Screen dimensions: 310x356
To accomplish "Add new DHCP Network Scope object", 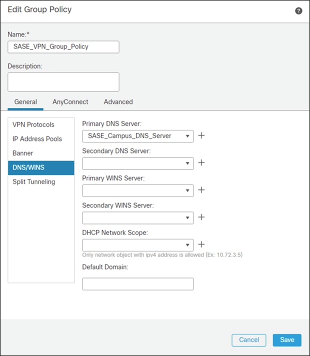I will [x=201, y=244].
